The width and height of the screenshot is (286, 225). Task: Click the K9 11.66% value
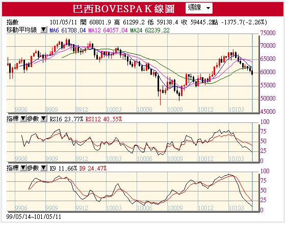point(63,169)
